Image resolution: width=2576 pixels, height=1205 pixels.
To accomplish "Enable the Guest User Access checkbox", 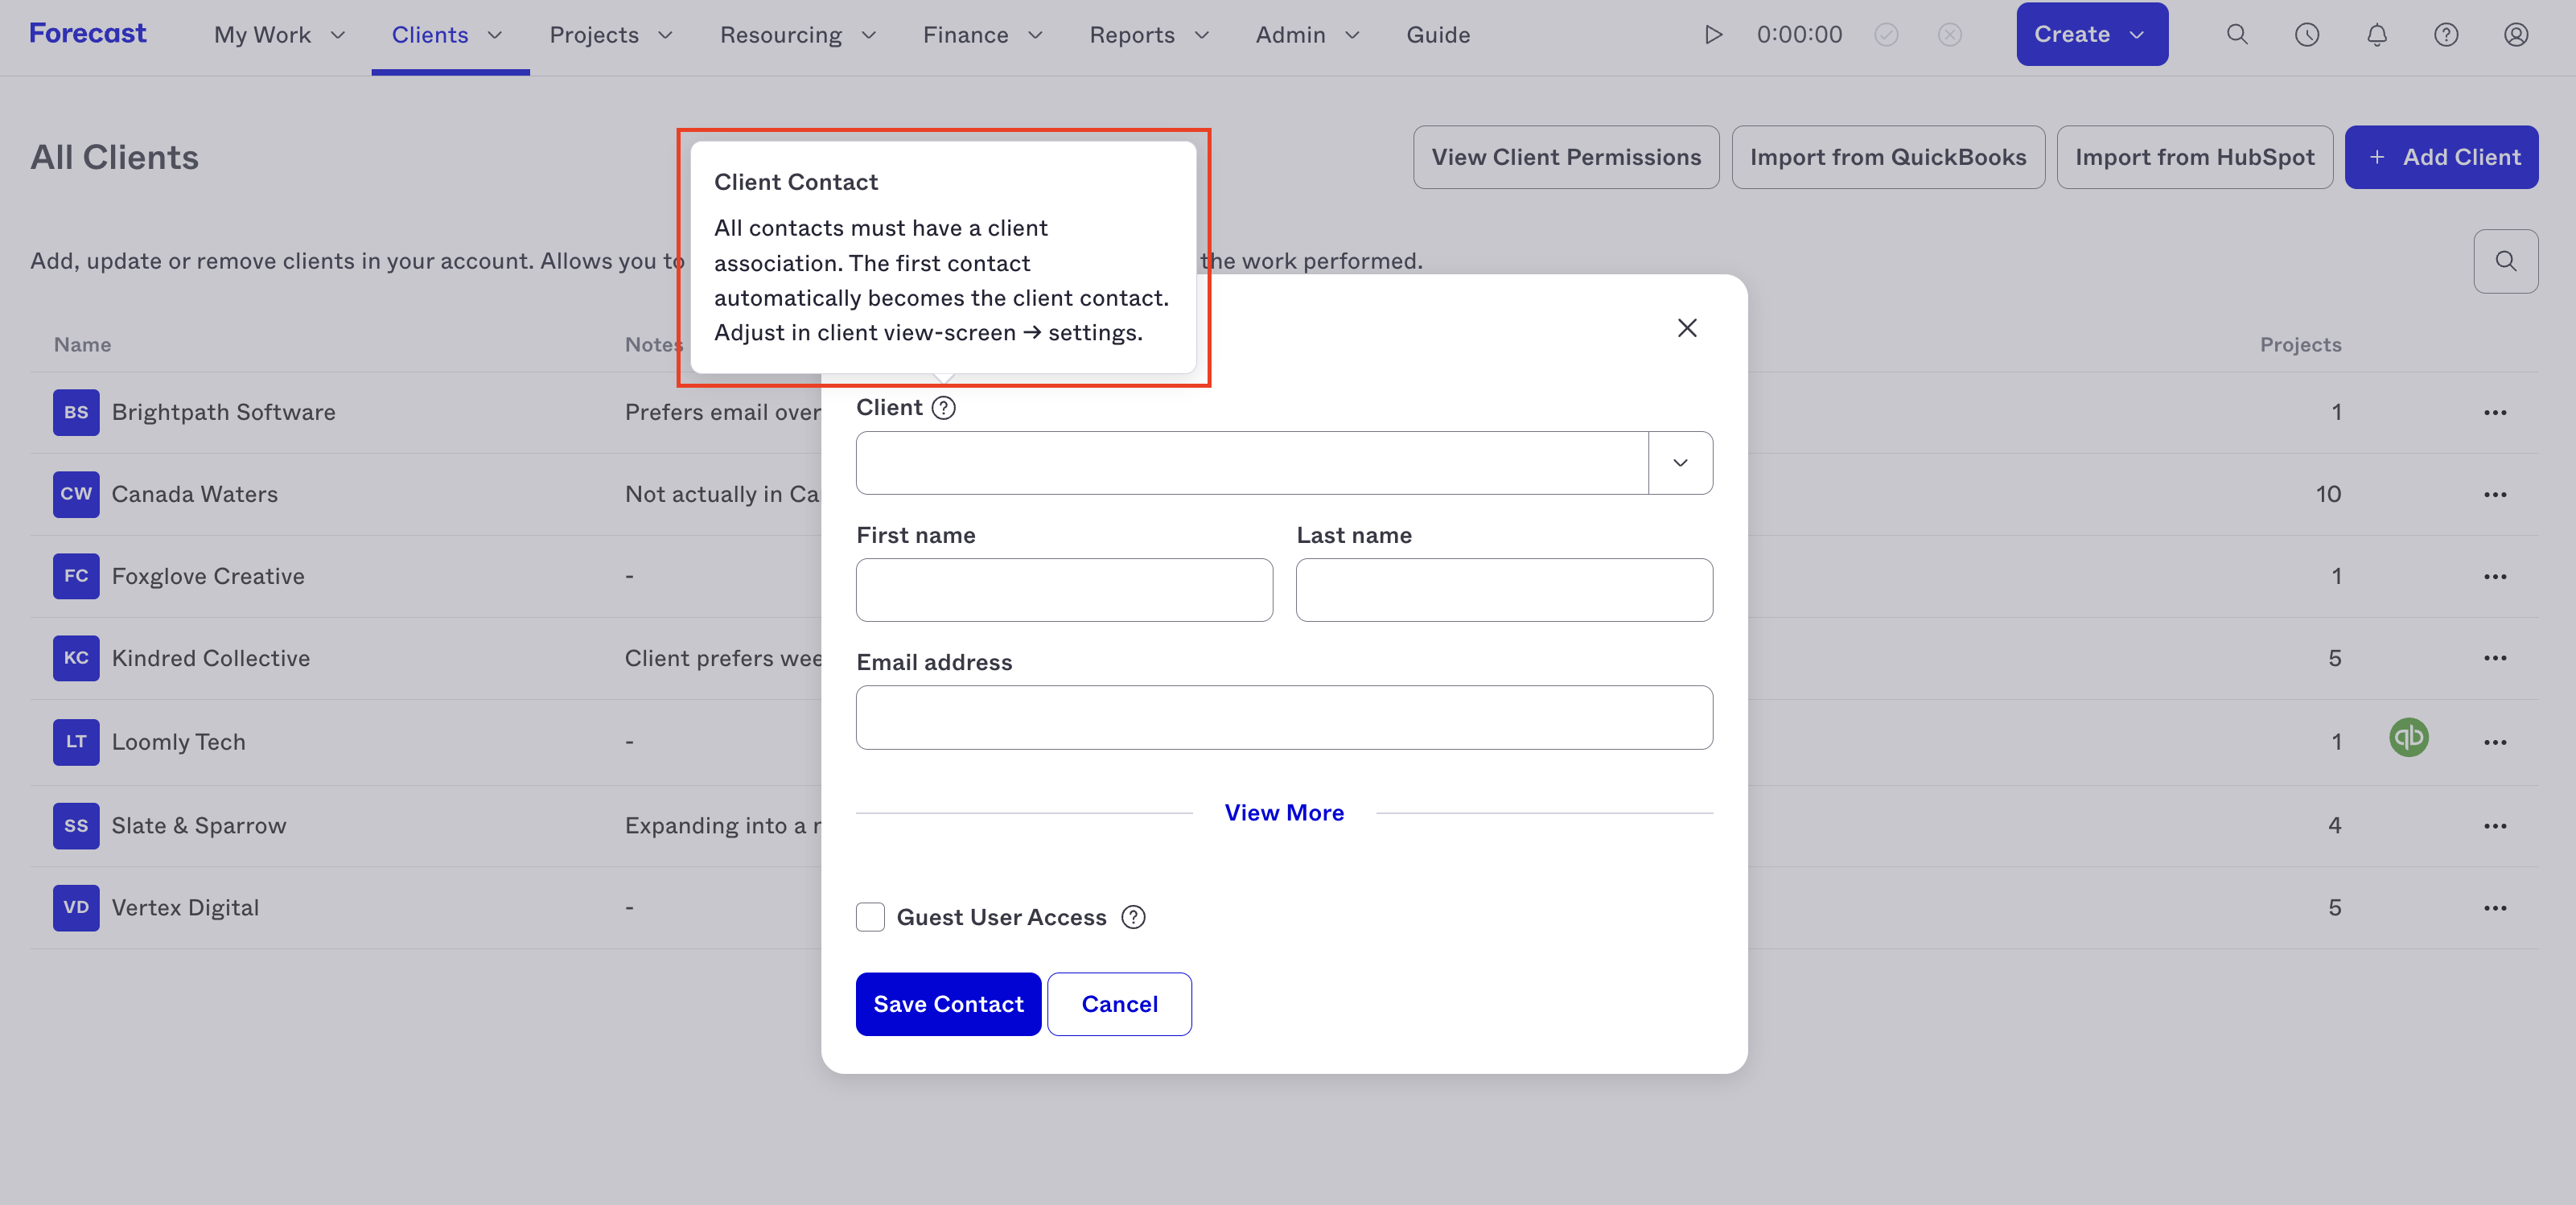I will coord(870,917).
